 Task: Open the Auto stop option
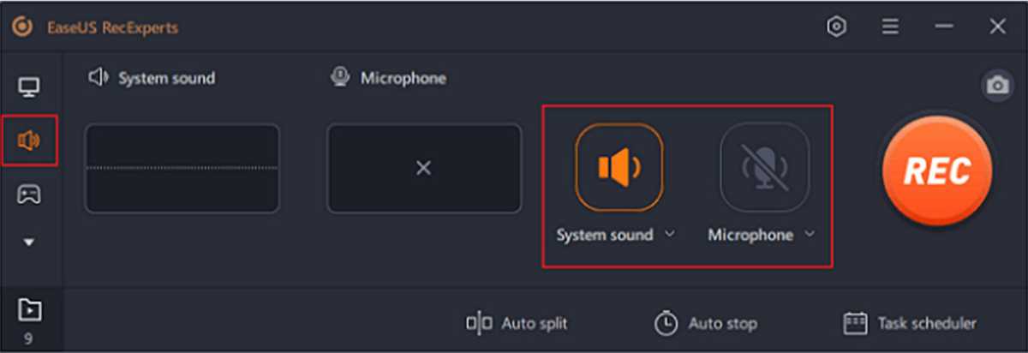coord(705,323)
